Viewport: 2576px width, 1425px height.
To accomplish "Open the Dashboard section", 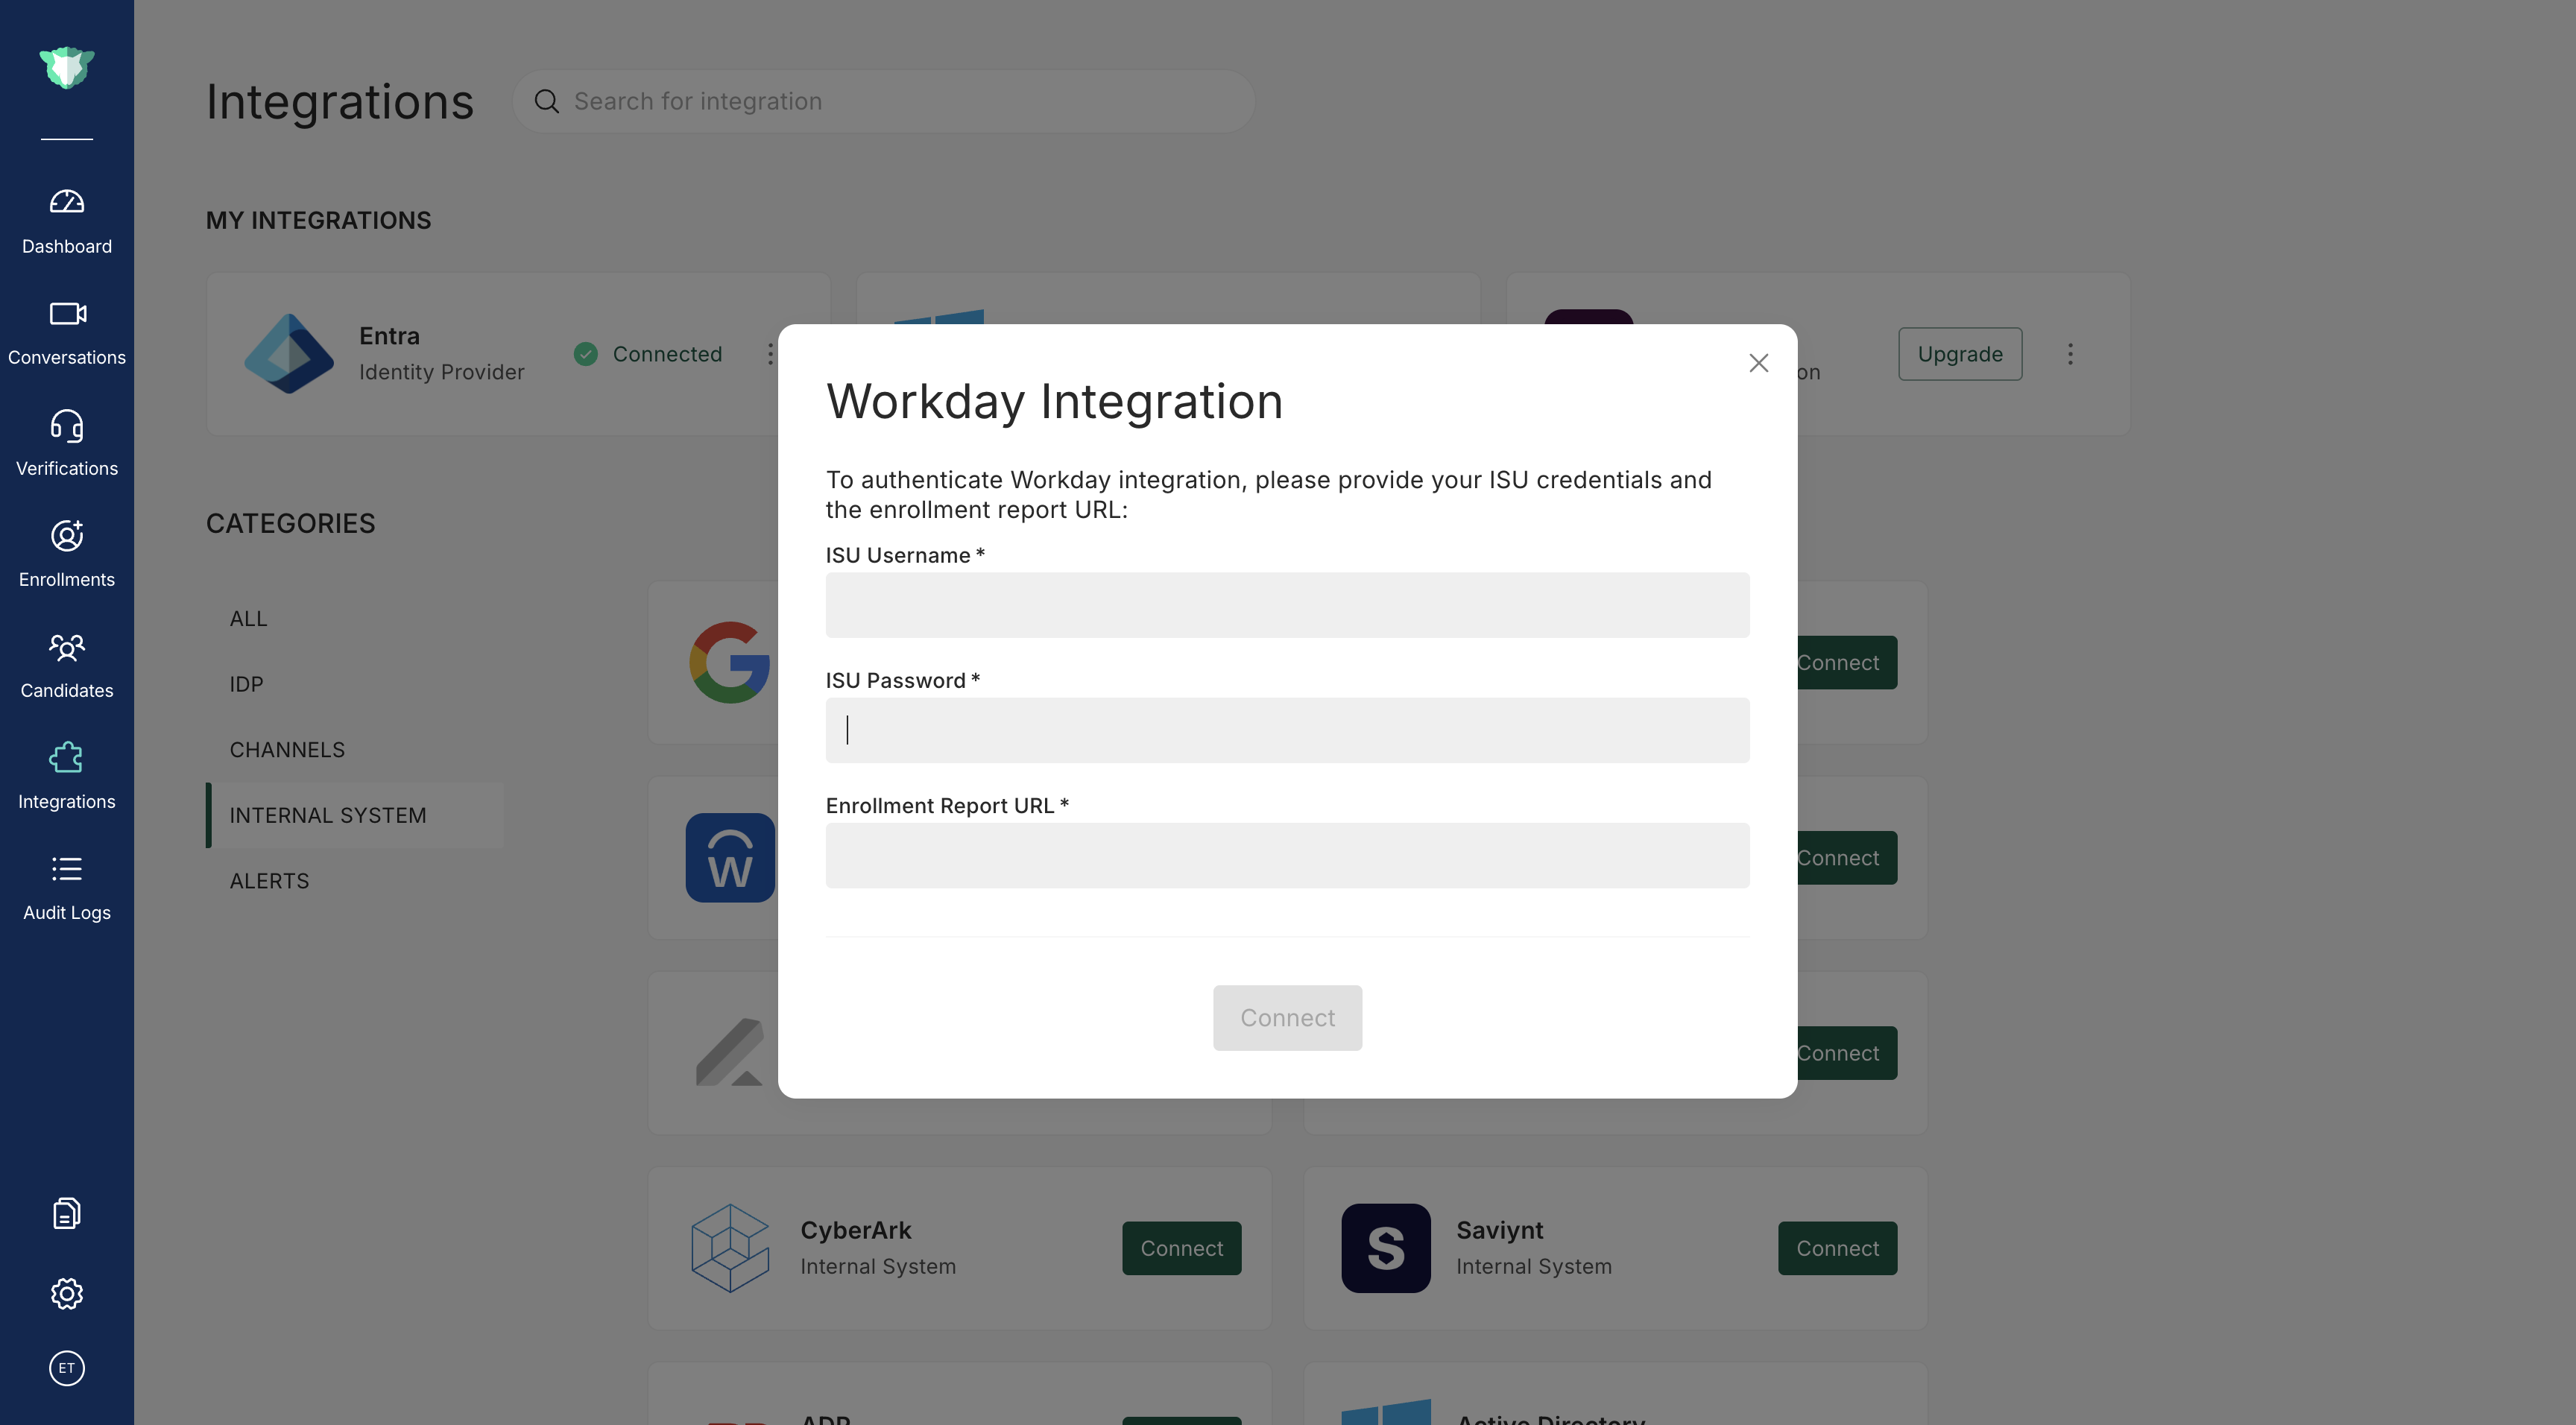I will 67,222.
